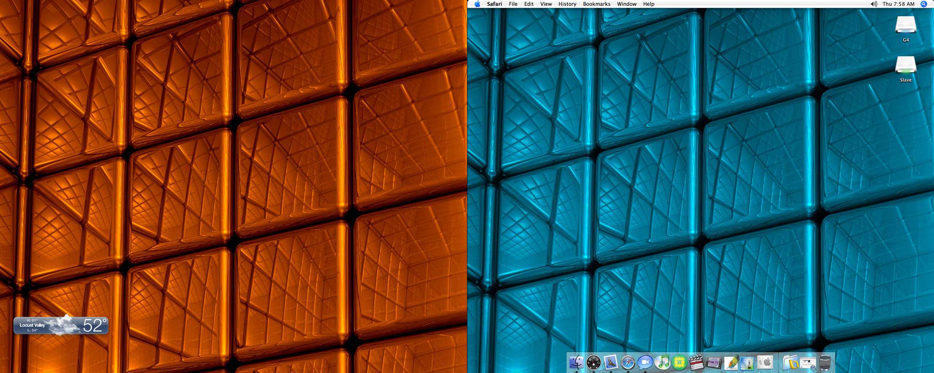Open the Edit menu
This screenshot has width=934, height=373.
(529, 4)
